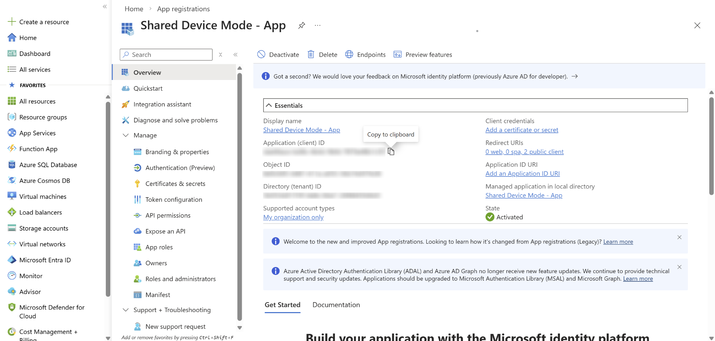This screenshot has height=341, width=715.
Task: Collapse the Manage menu group
Action: [126, 135]
